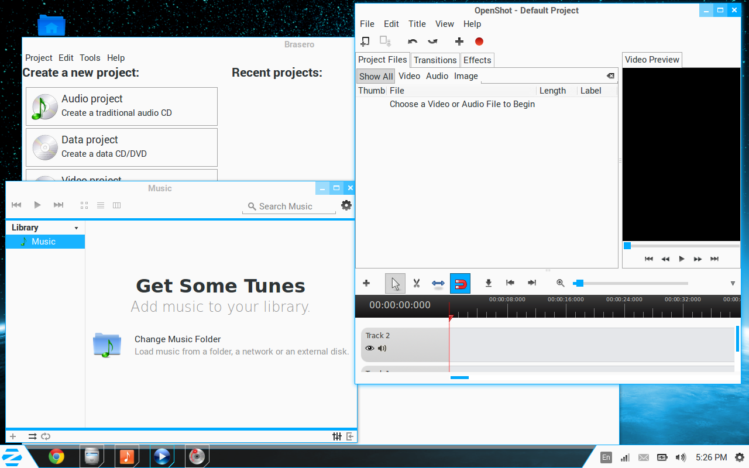Launch Google Chrome from the taskbar
The height and width of the screenshot is (468, 749).
[x=57, y=456]
